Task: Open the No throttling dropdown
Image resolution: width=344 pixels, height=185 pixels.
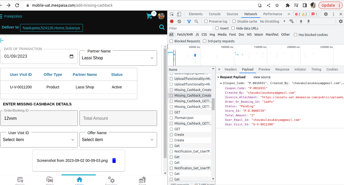Action: click(273, 21)
